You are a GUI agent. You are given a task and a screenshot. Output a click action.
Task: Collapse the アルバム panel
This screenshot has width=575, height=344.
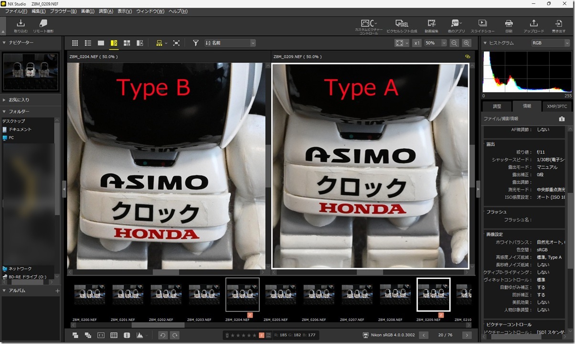pos(4,290)
